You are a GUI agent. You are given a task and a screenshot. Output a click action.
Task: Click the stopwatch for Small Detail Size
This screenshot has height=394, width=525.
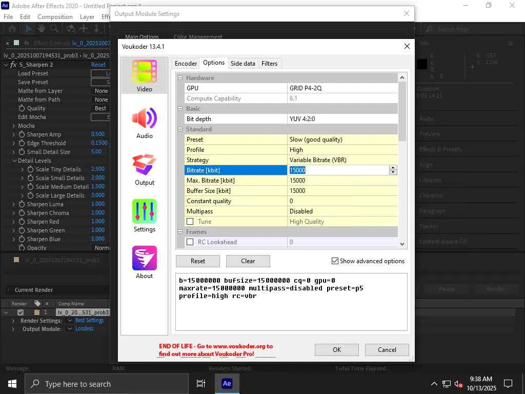(x=22, y=152)
